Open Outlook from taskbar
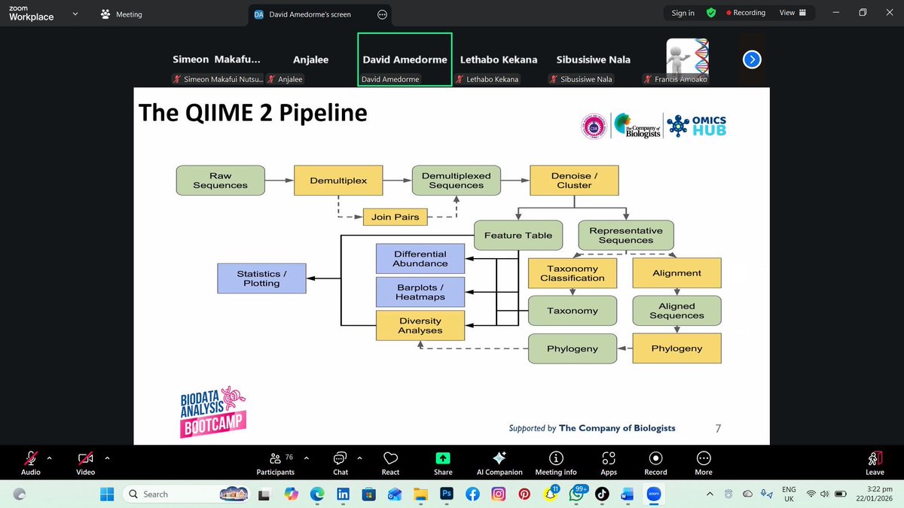The width and height of the screenshot is (904, 508). 395,494
